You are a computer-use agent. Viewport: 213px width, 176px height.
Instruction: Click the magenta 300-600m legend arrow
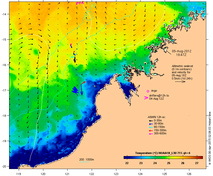[x=151, y=134]
